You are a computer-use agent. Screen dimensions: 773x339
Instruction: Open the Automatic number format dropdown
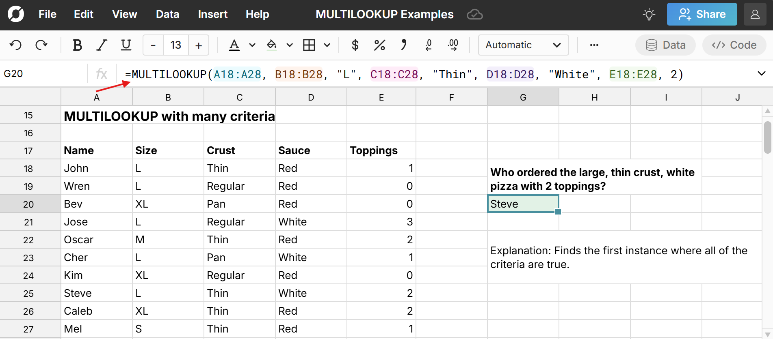[523, 45]
